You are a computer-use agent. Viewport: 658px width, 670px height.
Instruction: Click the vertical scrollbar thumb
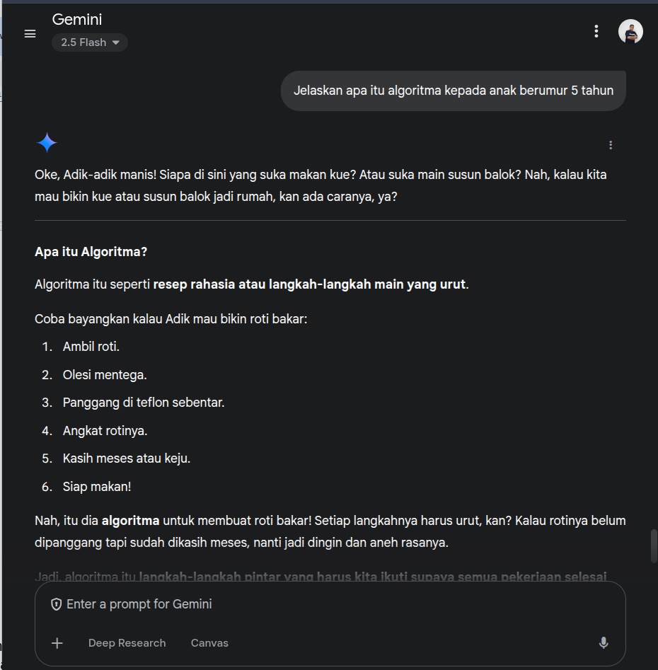point(654,545)
